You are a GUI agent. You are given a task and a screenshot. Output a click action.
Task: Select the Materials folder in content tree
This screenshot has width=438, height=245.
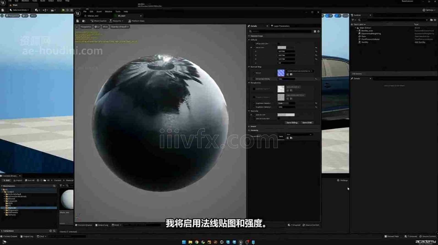(x=12, y=208)
